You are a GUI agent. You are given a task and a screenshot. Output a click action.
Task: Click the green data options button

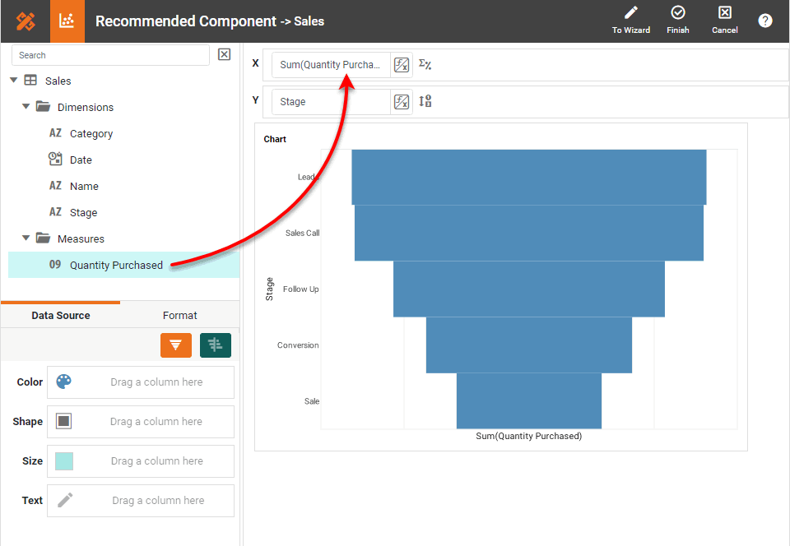(x=216, y=345)
